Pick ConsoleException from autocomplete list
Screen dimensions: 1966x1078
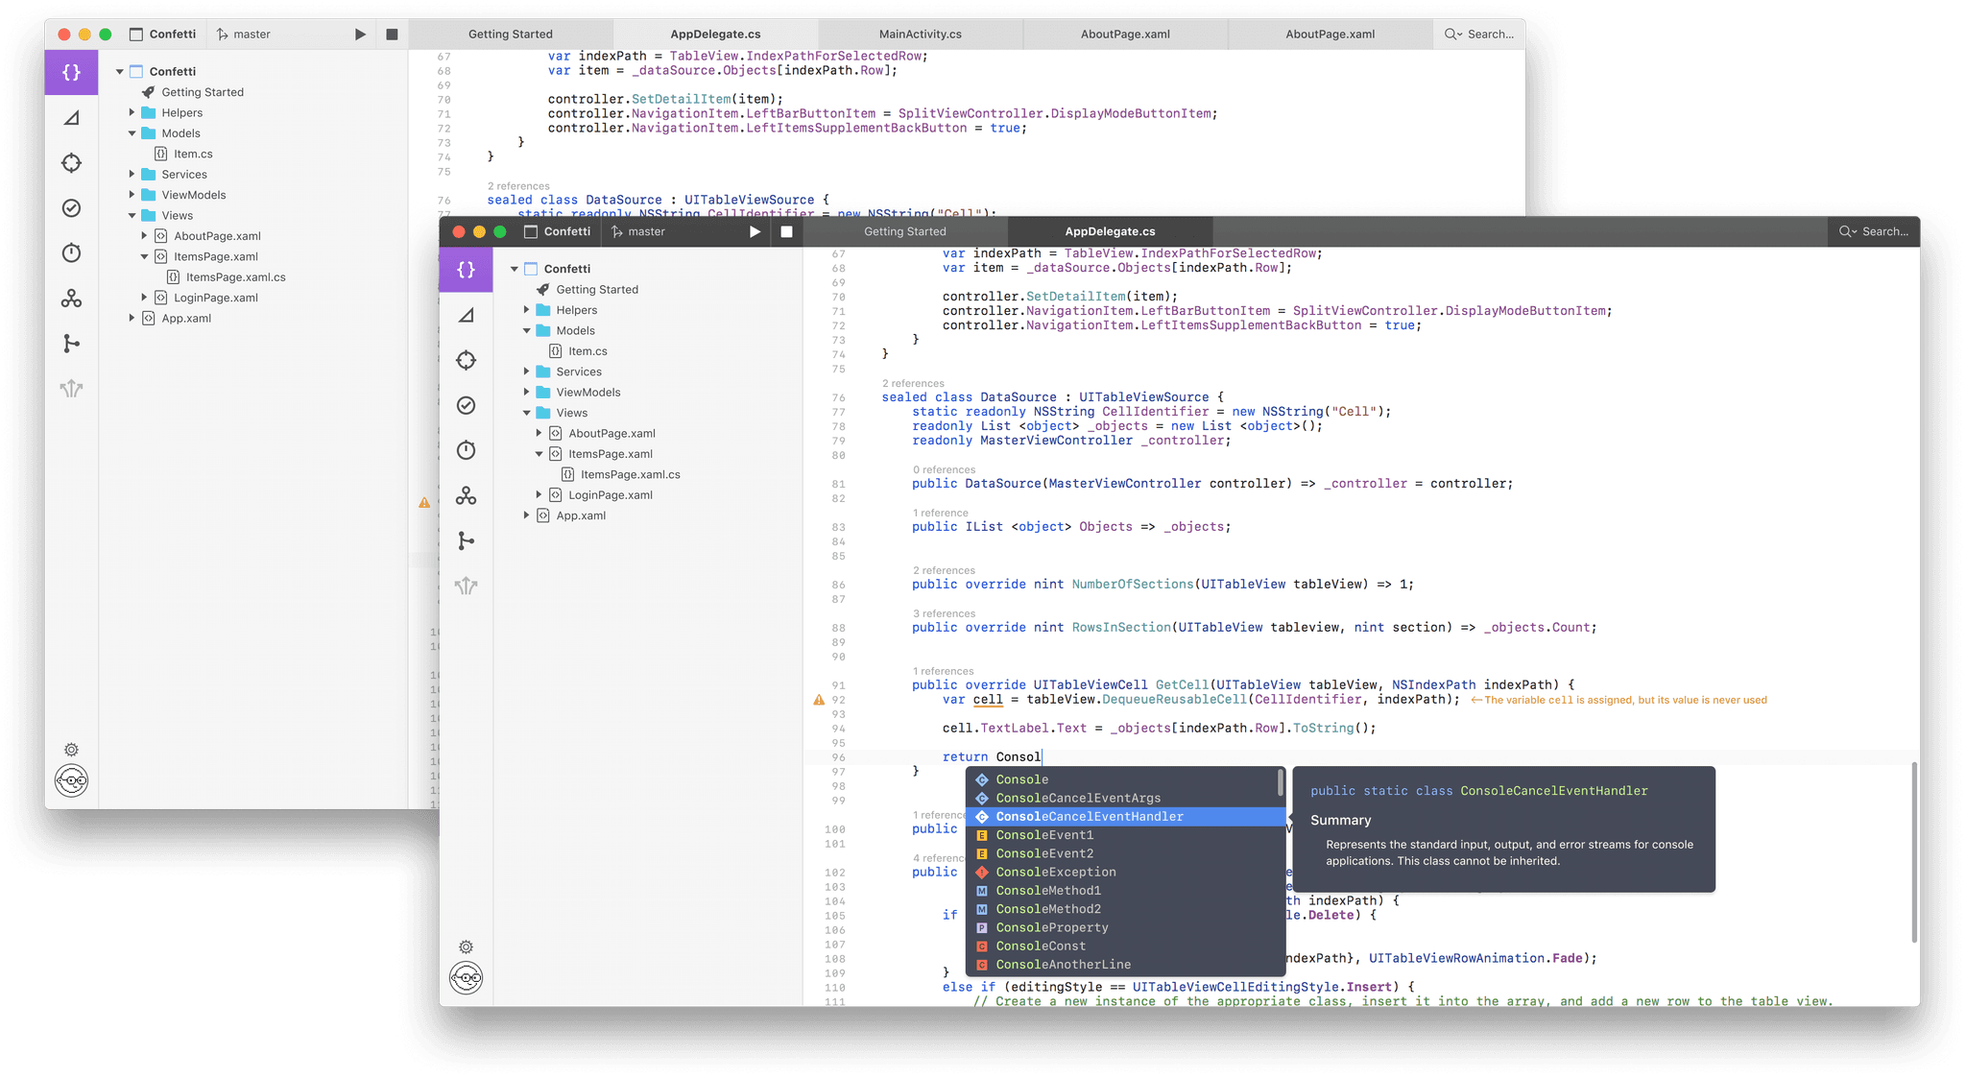click(x=1124, y=872)
